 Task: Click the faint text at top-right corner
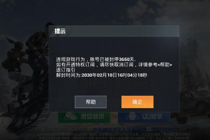(186, 1)
